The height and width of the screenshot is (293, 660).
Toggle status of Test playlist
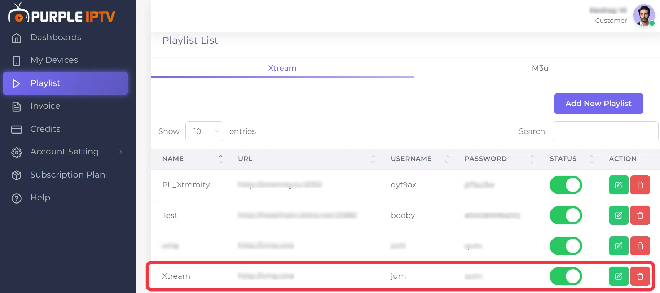click(x=566, y=215)
